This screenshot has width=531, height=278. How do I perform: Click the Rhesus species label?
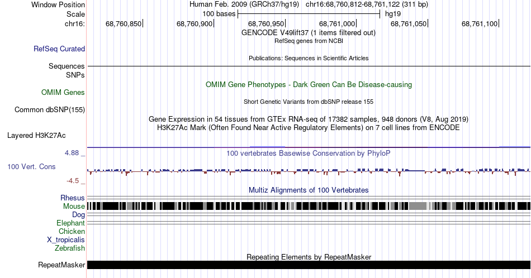point(73,198)
